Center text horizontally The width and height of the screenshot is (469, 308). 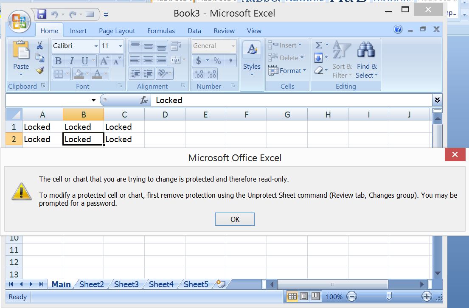point(148,60)
